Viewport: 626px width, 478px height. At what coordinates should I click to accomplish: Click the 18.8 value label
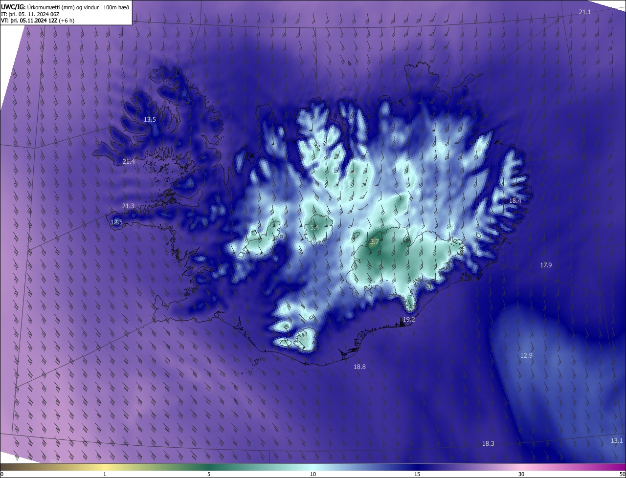point(359,367)
